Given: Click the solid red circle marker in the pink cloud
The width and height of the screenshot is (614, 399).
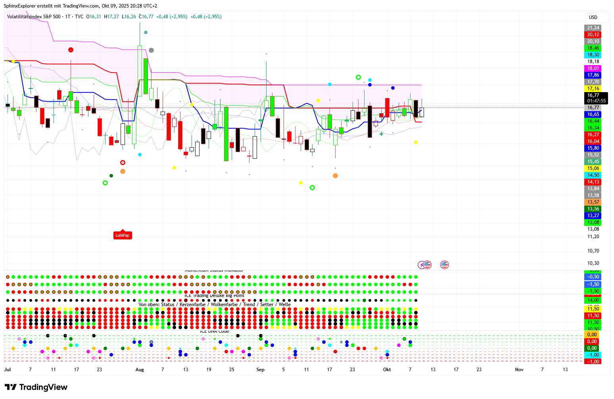Looking at the screenshot, I should [71, 50].
